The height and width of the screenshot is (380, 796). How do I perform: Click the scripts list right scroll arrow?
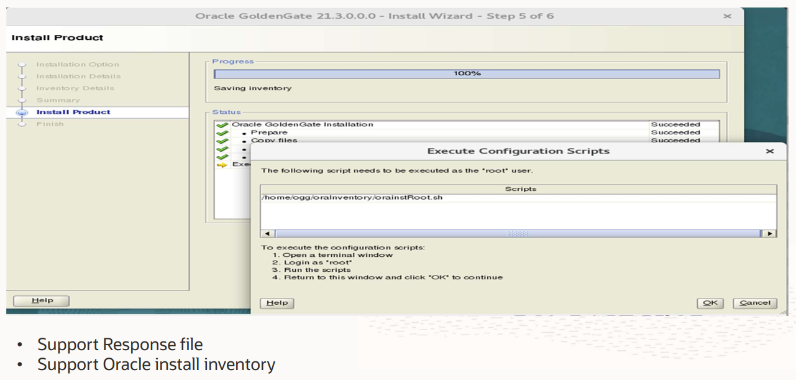click(x=769, y=234)
